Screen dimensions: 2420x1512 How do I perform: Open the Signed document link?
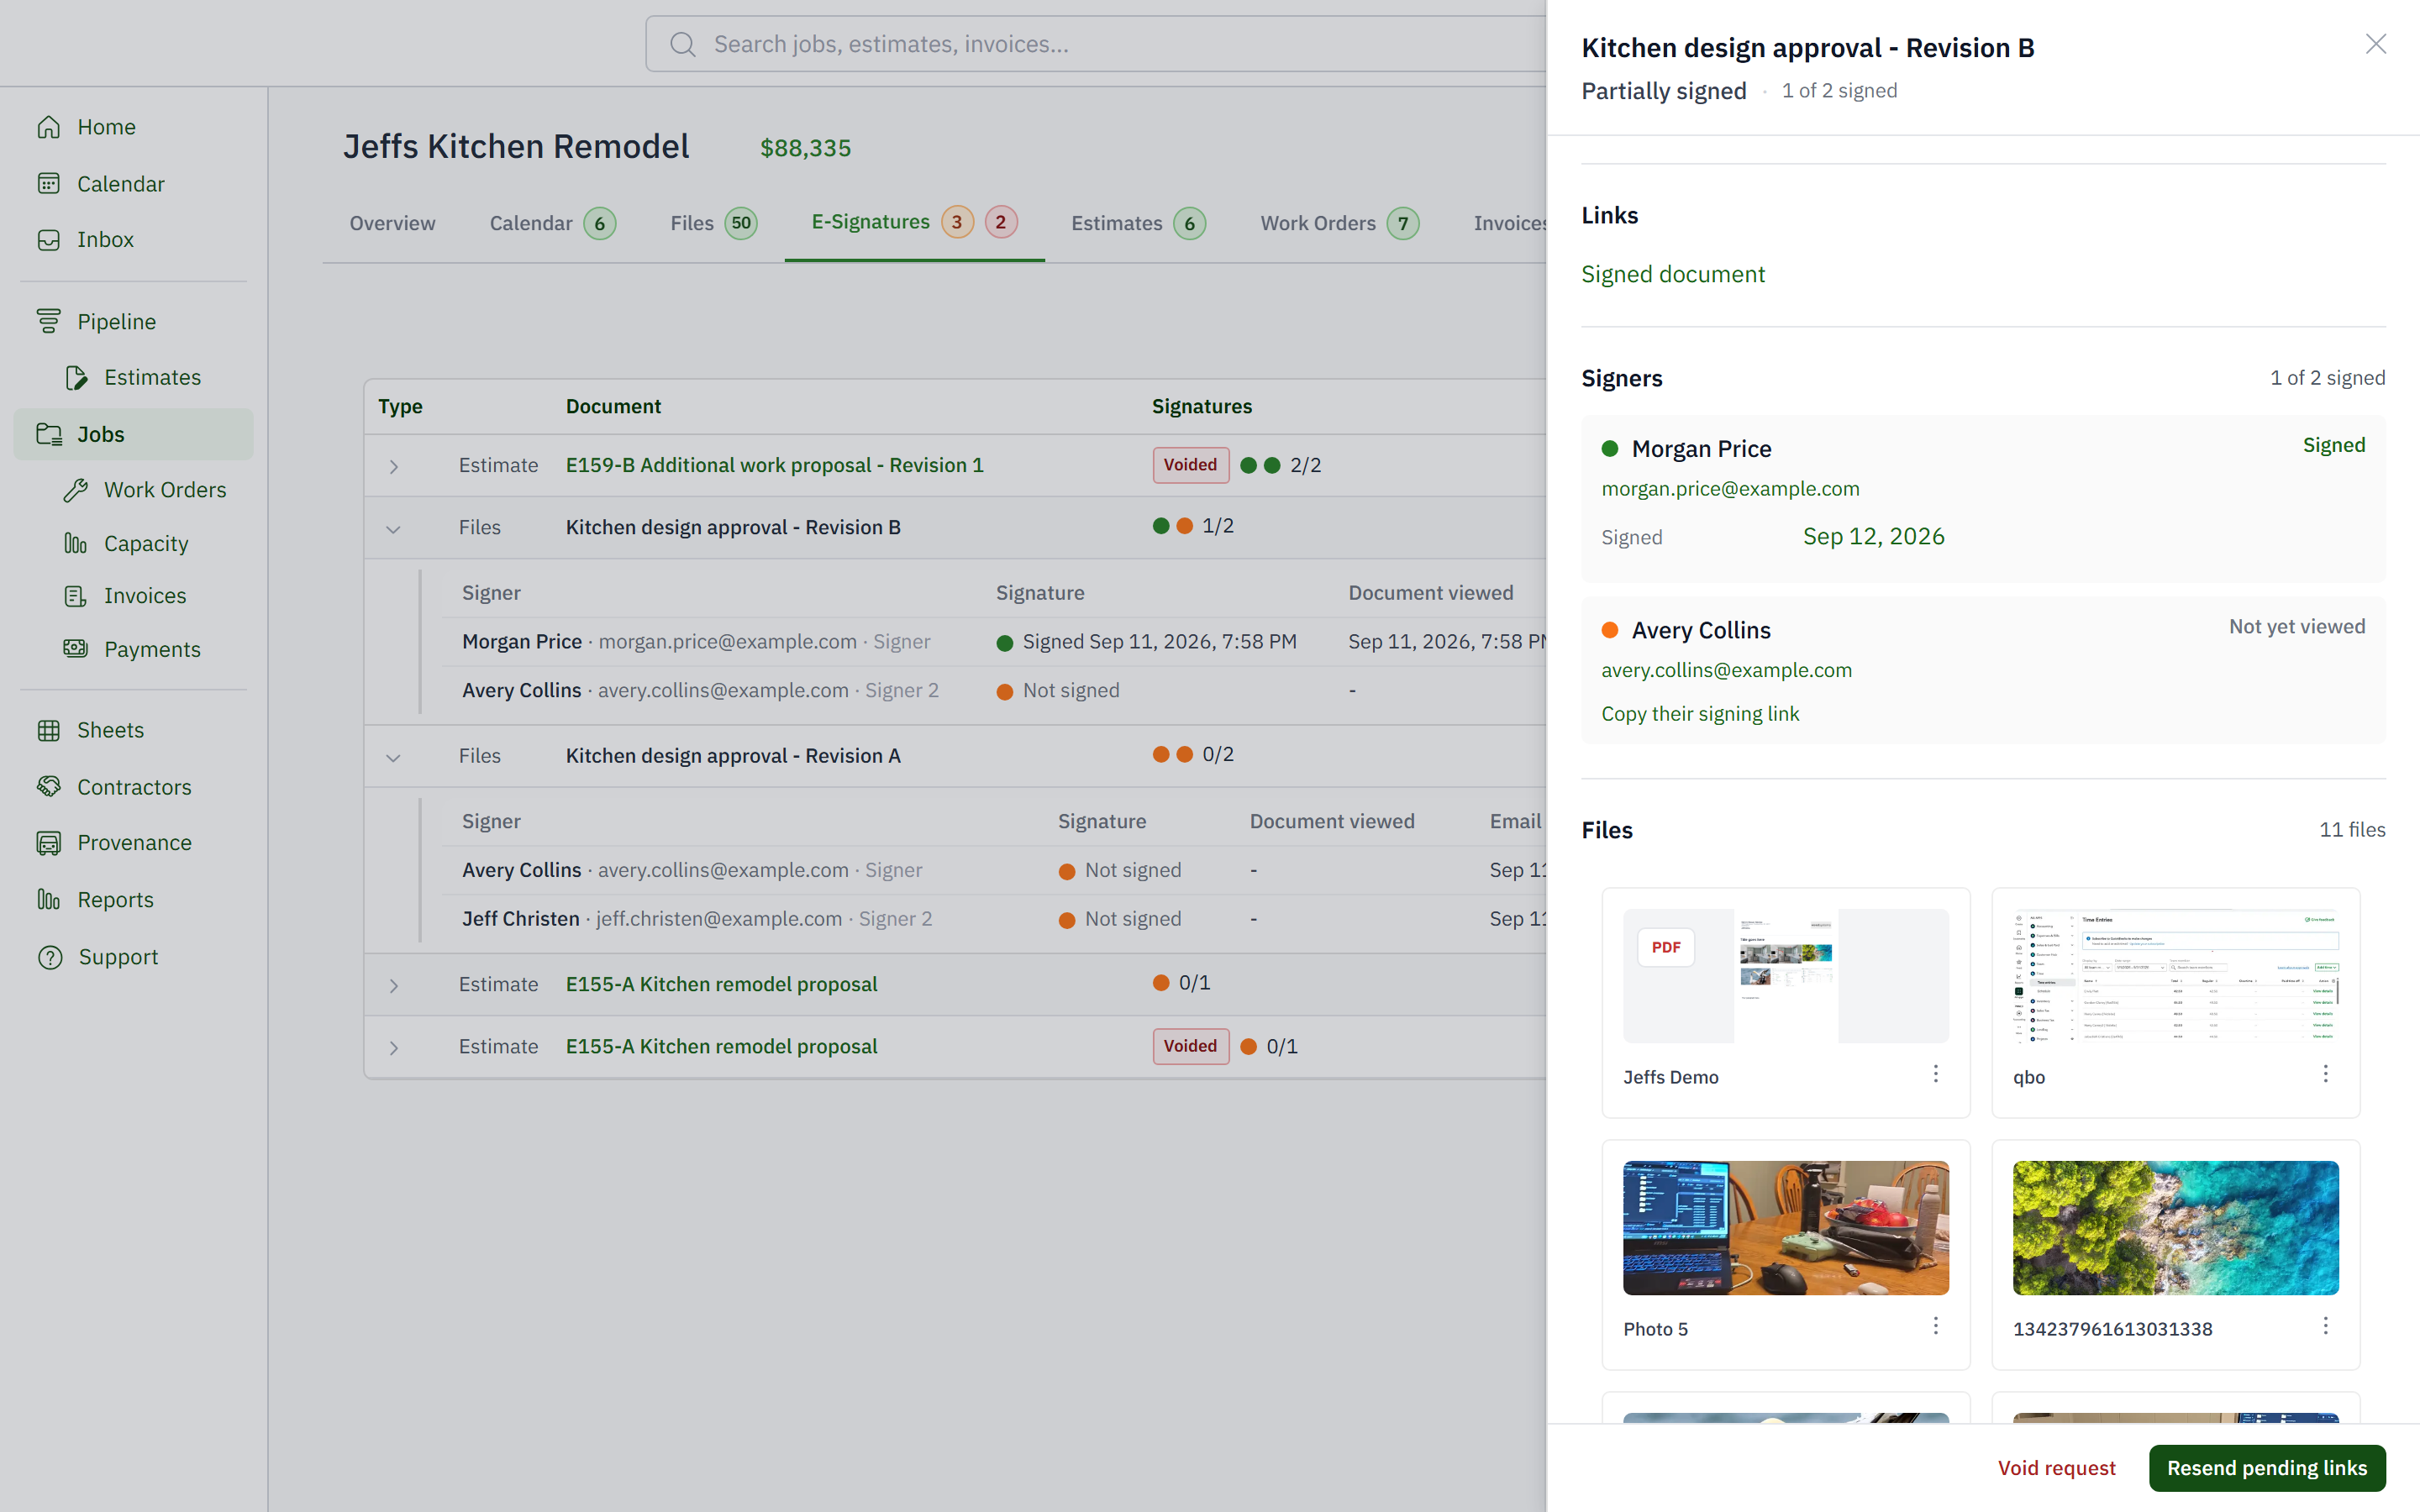pos(1673,274)
